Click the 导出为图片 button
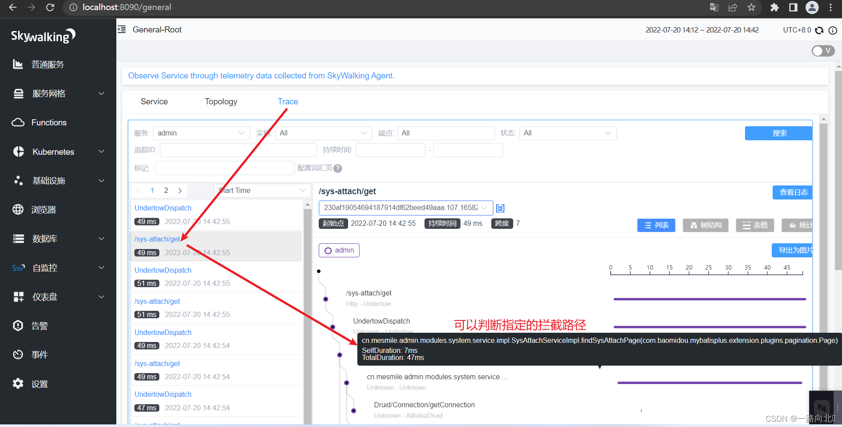 (x=792, y=250)
